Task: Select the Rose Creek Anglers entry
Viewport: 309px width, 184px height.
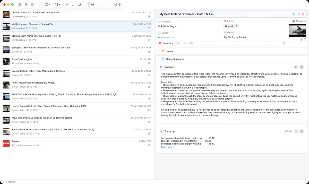Action: 77,61
